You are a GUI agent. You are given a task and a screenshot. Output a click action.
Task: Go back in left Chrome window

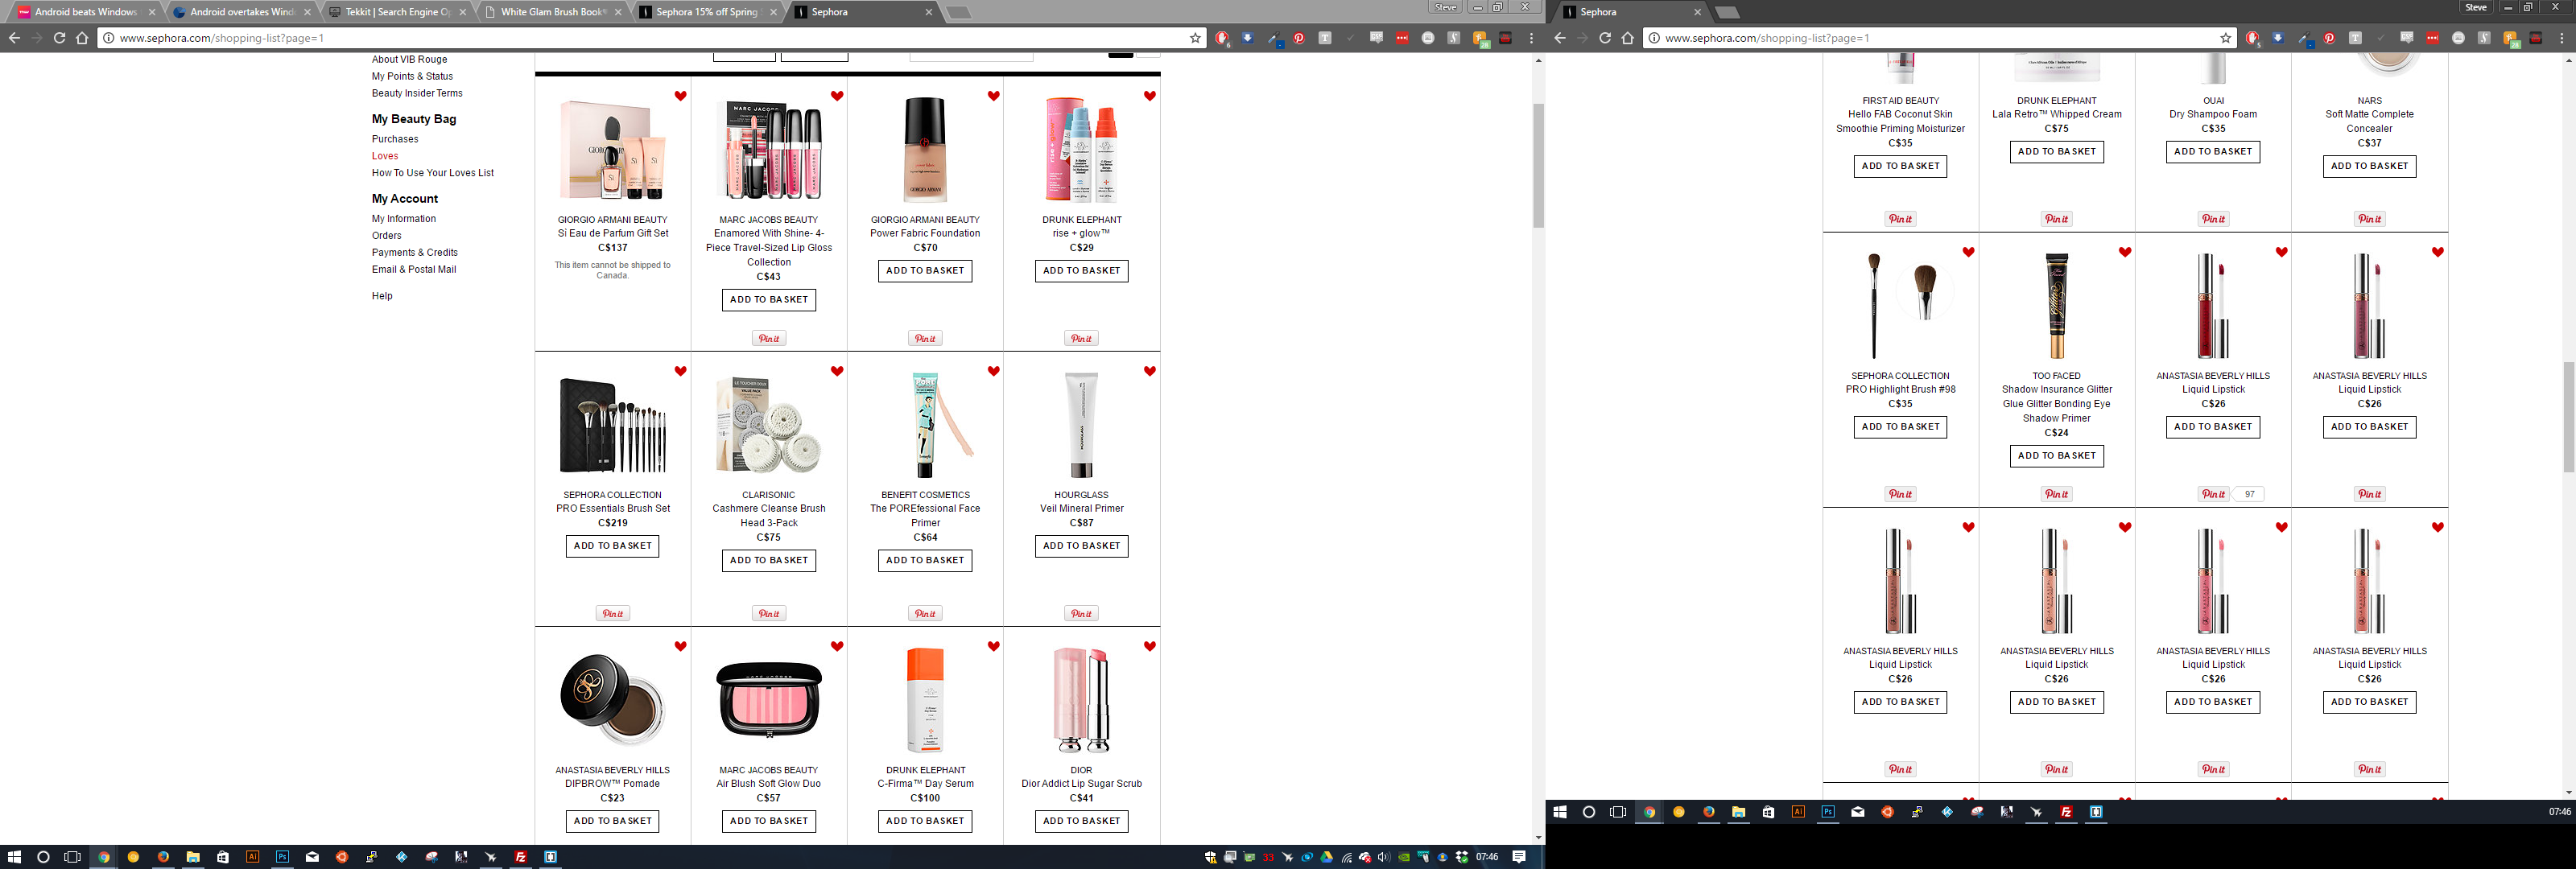14,38
